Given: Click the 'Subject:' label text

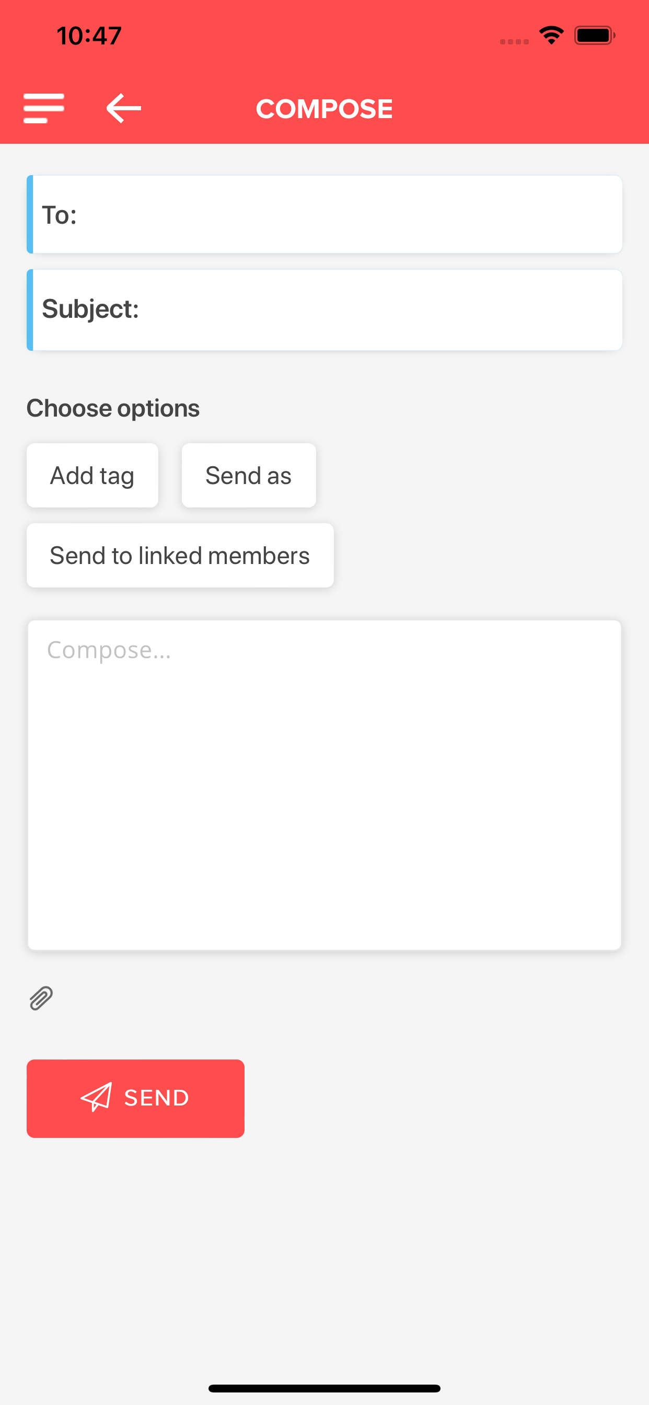Looking at the screenshot, I should 90,309.
